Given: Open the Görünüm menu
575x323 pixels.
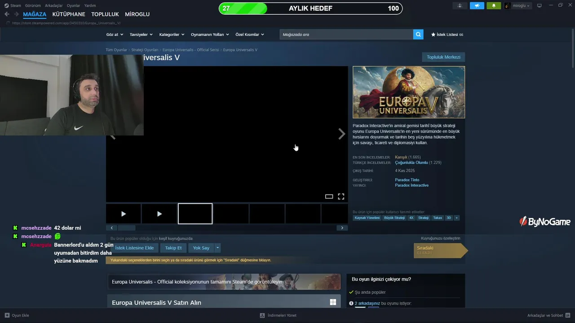Looking at the screenshot, I should point(33,5).
